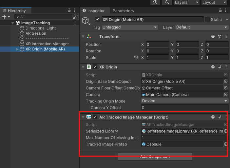Open the ImageTracking scene options menu
The height and width of the screenshot is (168, 230).
point(75,23)
